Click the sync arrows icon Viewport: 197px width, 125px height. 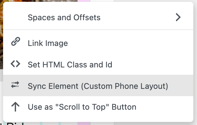click(15, 85)
